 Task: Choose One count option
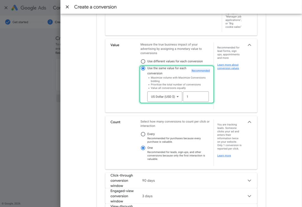coord(143,148)
